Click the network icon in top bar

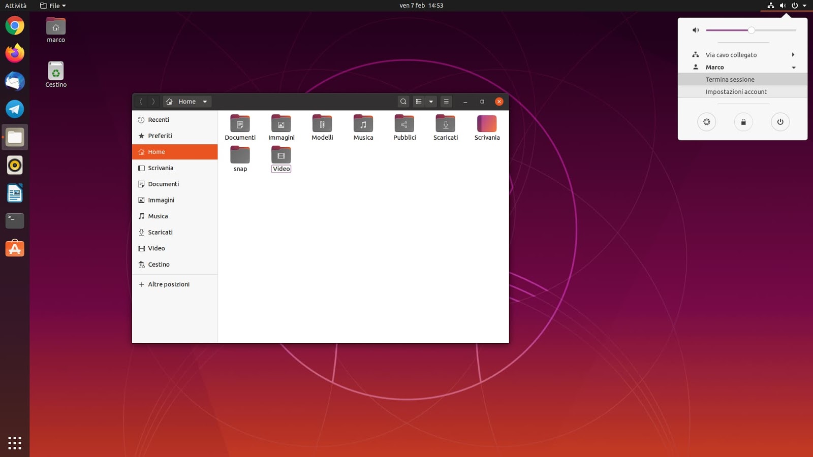click(771, 6)
